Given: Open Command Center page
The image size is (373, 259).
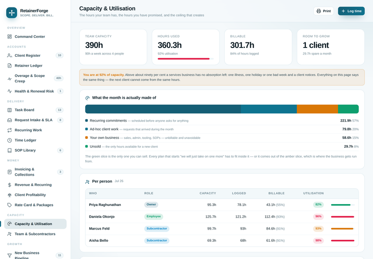Looking at the screenshot, I should 35,37.
